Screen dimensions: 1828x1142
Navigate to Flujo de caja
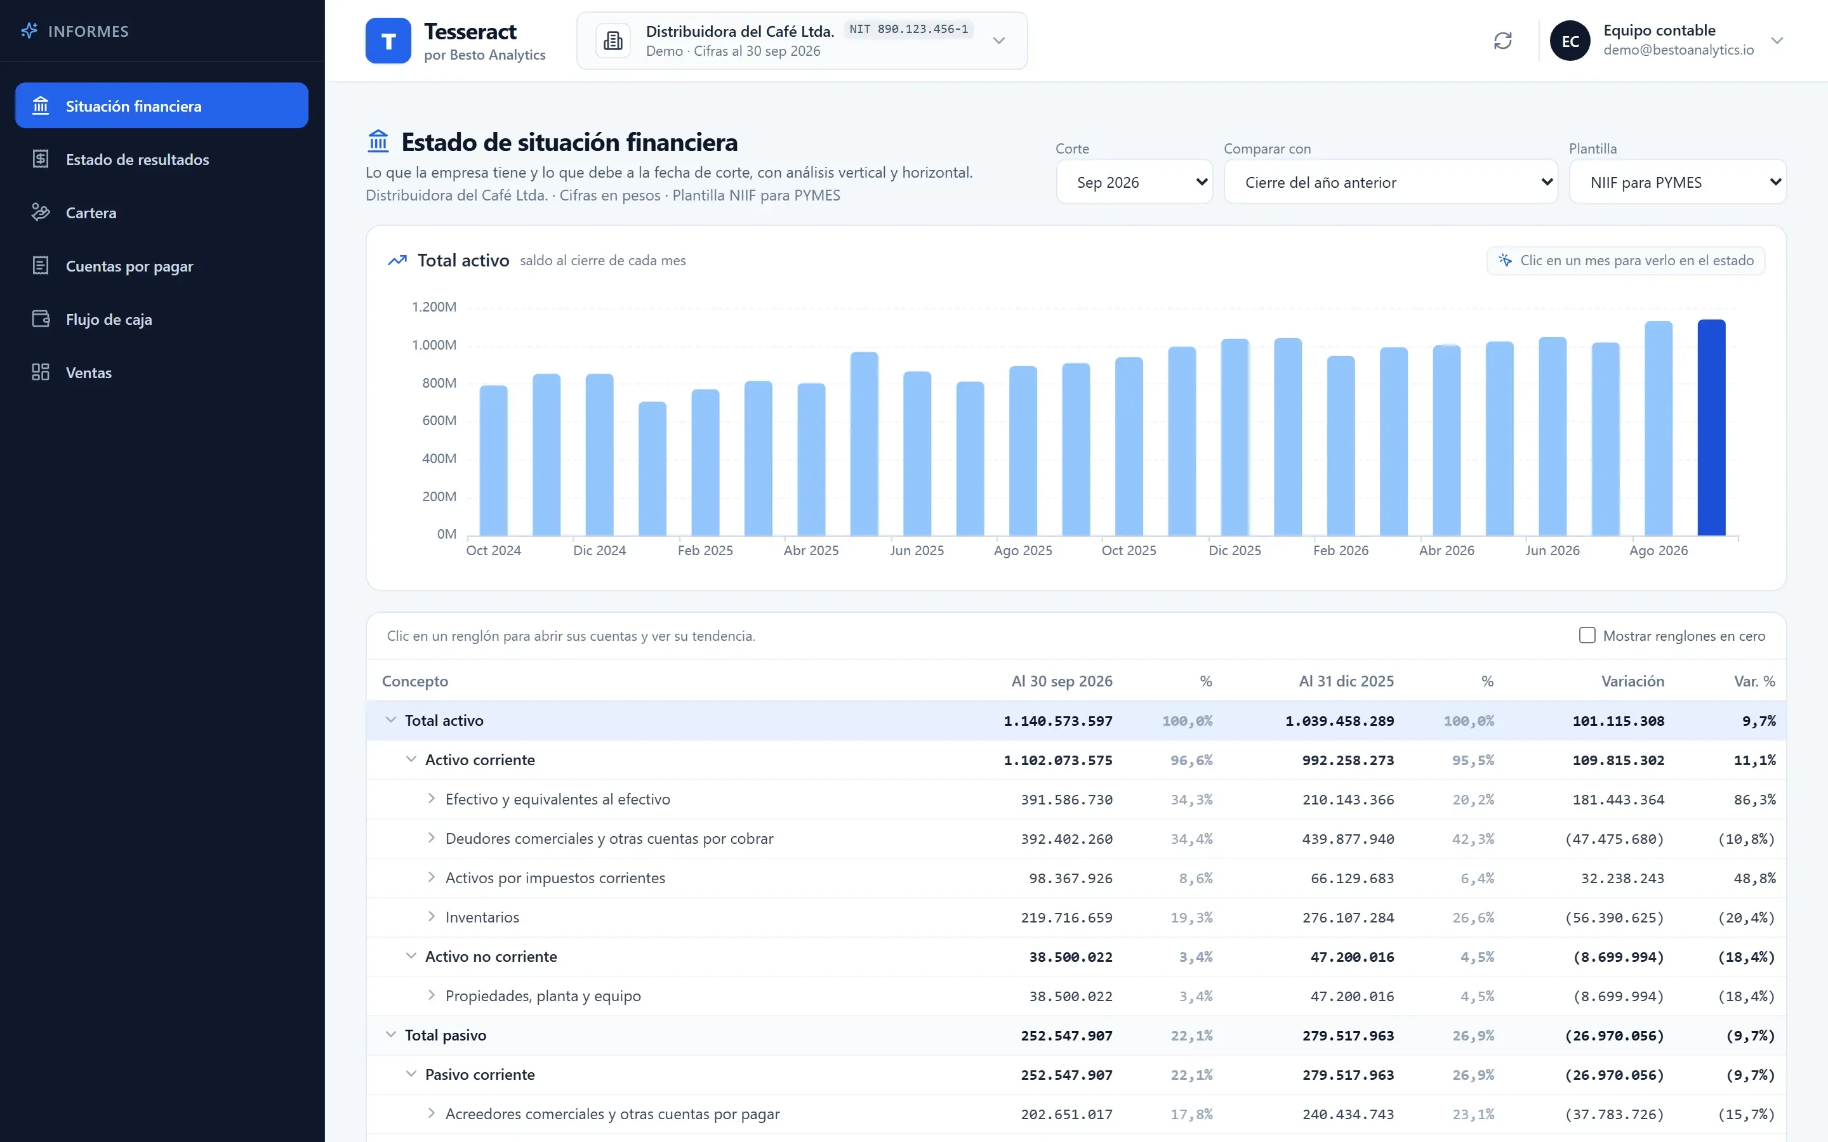click(162, 320)
